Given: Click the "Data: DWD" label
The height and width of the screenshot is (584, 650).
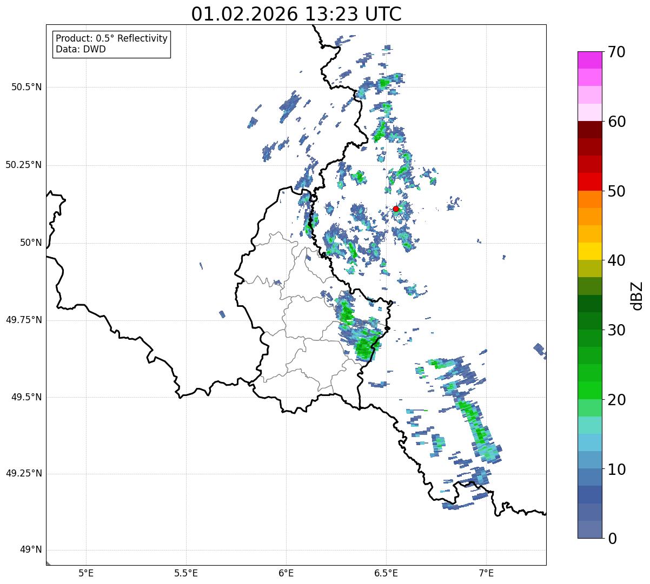Looking at the screenshot, I should [x=81, y=49].
